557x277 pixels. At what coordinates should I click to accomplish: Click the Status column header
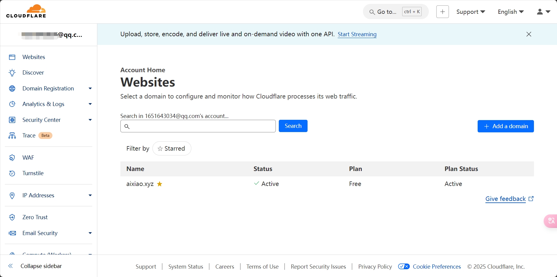(x=263, y=169)
